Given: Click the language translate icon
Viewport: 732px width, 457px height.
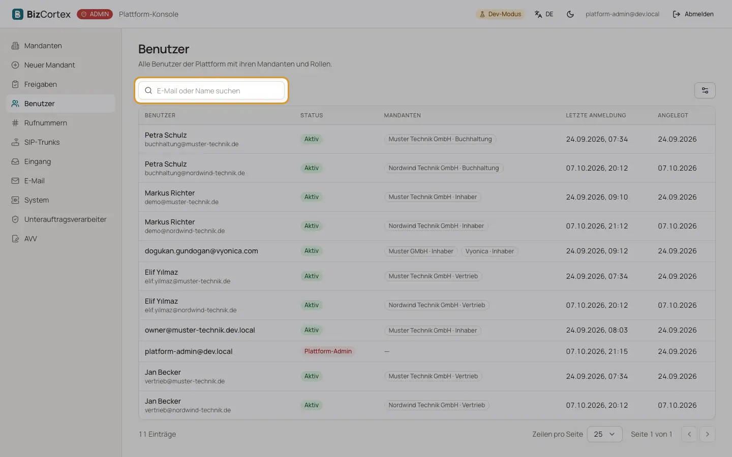Looking at the screenshot, I should click(538, 14).
